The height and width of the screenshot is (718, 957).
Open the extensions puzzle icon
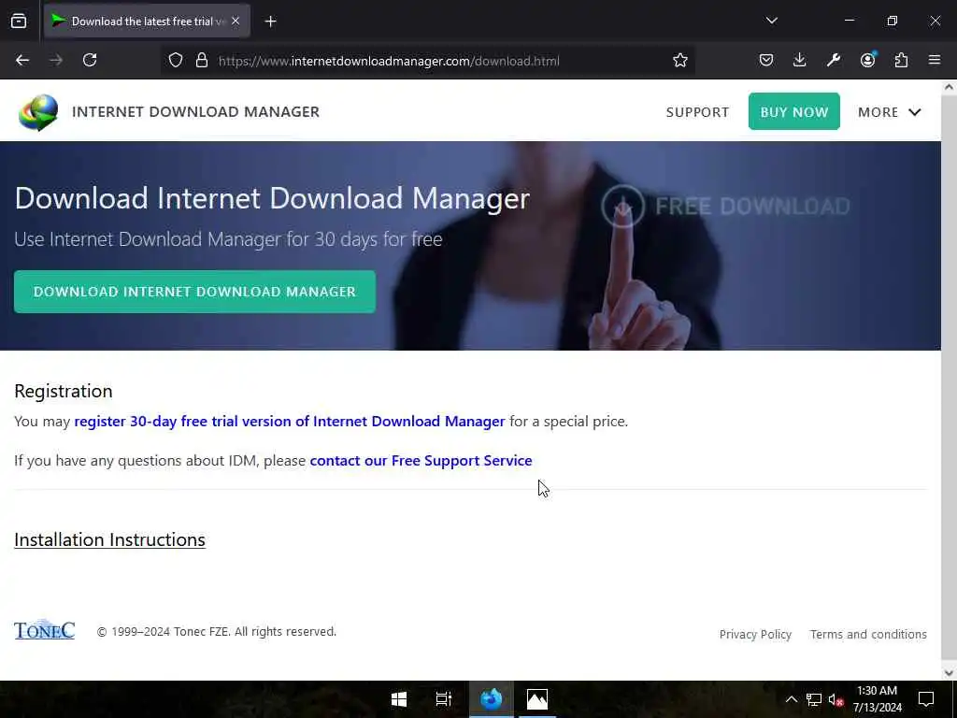pos(901,60)
